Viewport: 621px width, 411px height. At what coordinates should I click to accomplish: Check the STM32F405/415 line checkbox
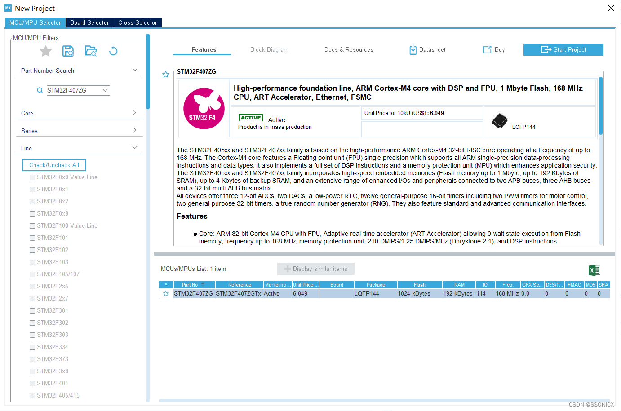coord(32,396)
